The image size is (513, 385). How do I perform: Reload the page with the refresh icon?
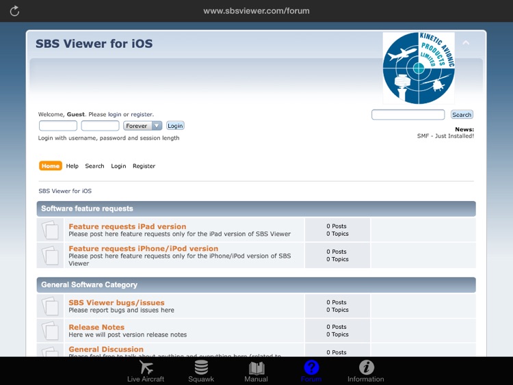14,11
